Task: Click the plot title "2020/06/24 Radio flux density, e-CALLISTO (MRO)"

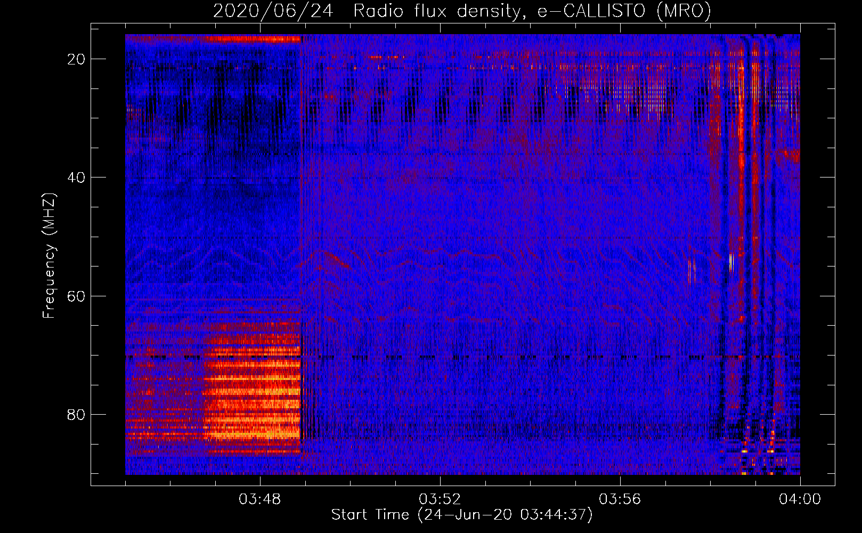Action: (462, 11)
